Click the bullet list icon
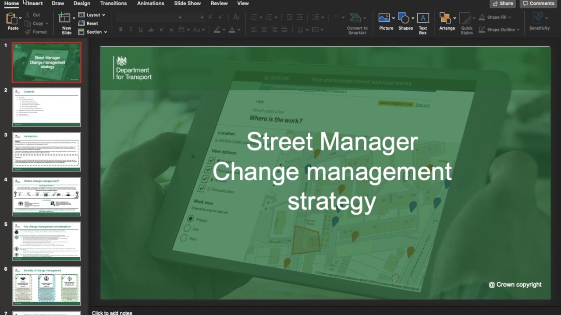The width and height of the screenshot is (561, 315). click(x=254, y=17)
